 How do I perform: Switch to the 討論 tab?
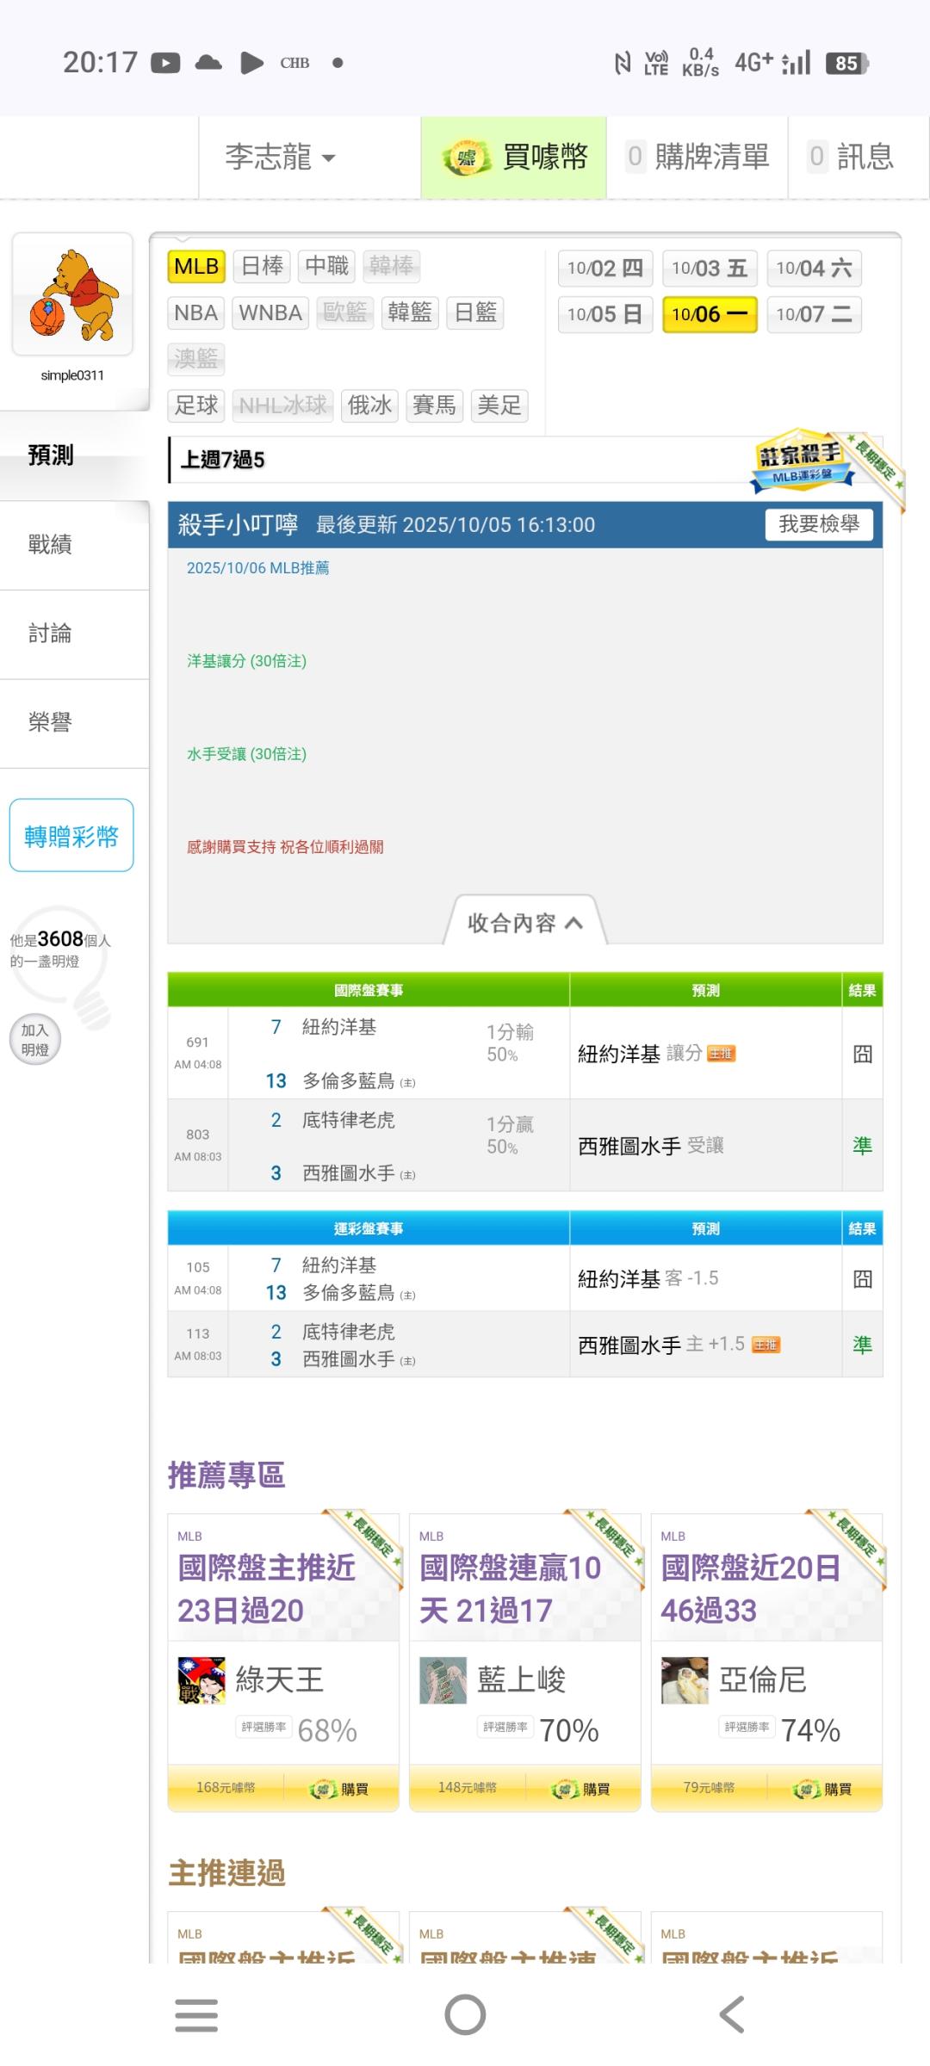50,634
